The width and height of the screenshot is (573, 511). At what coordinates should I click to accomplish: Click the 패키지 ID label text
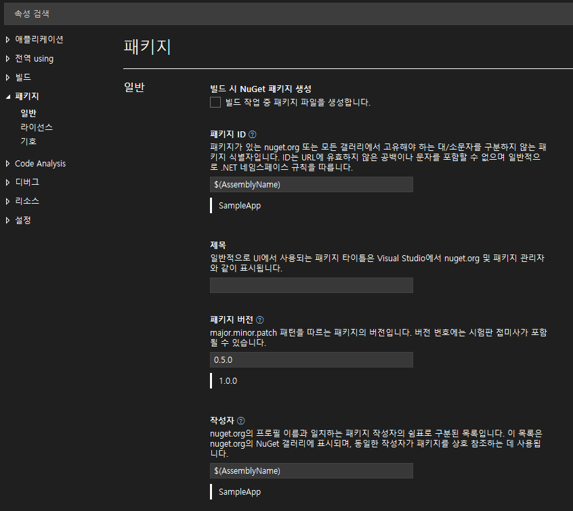coord(228,135)
